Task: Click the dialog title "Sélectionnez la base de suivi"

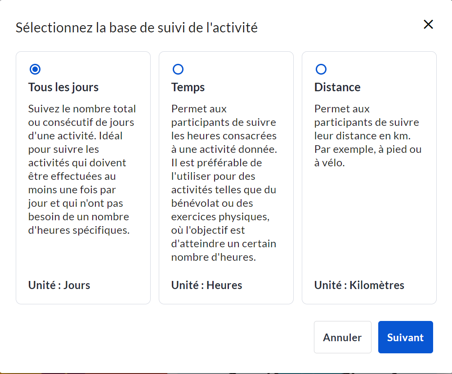Action: coord(137,27)
